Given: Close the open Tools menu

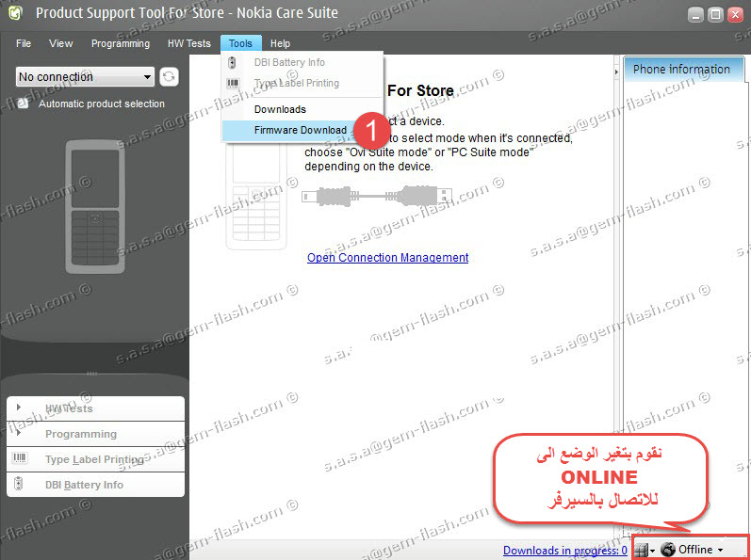Looking at the screenshot, I should [x=240, y=43].
